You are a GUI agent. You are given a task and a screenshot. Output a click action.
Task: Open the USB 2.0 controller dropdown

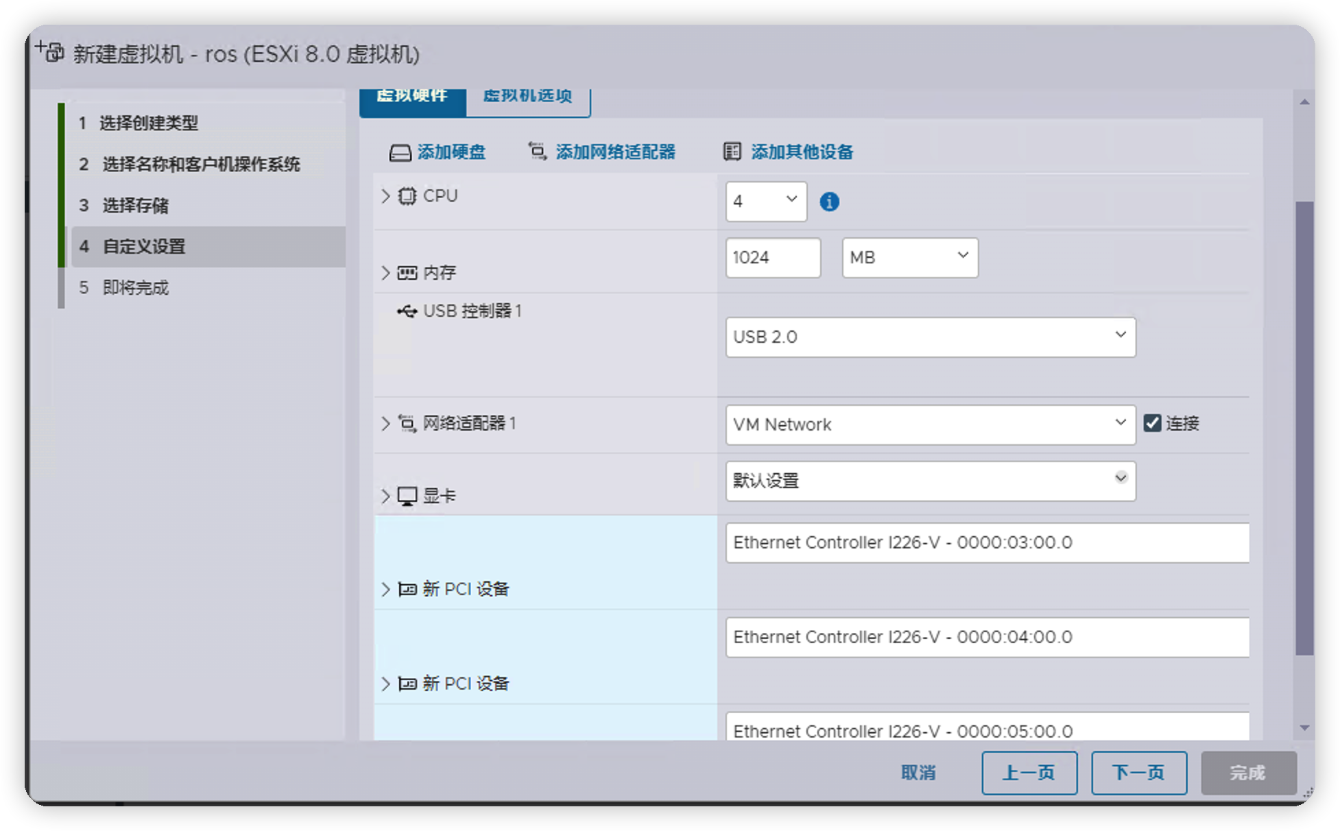point(930,337)
